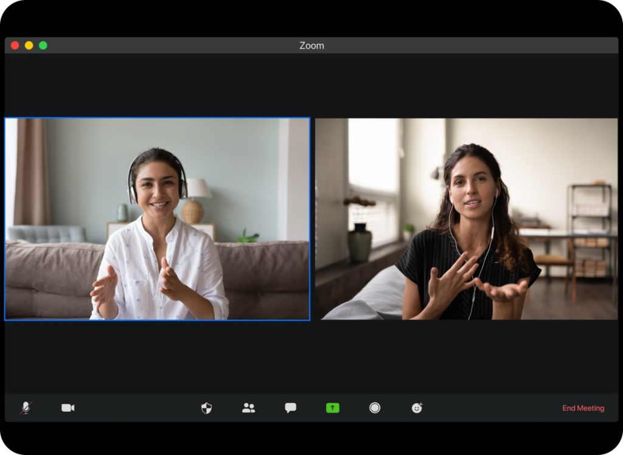Open the Reactions emoji picker
The width and height of the screenshot is (623, 455).
pyautogui.click(x=417, y=408)
